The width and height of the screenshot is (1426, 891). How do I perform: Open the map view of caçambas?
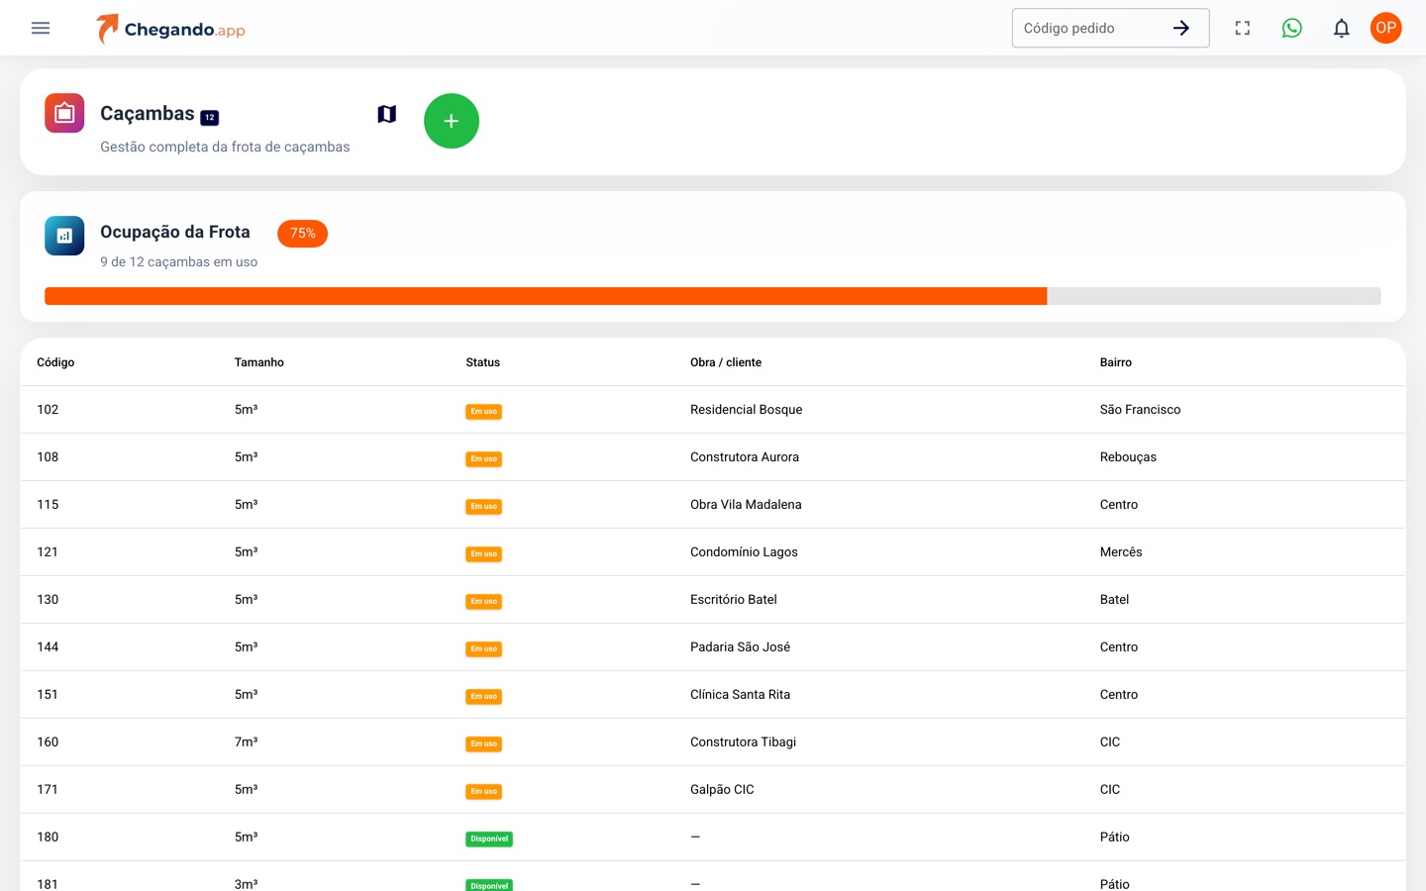pos(387,114)
